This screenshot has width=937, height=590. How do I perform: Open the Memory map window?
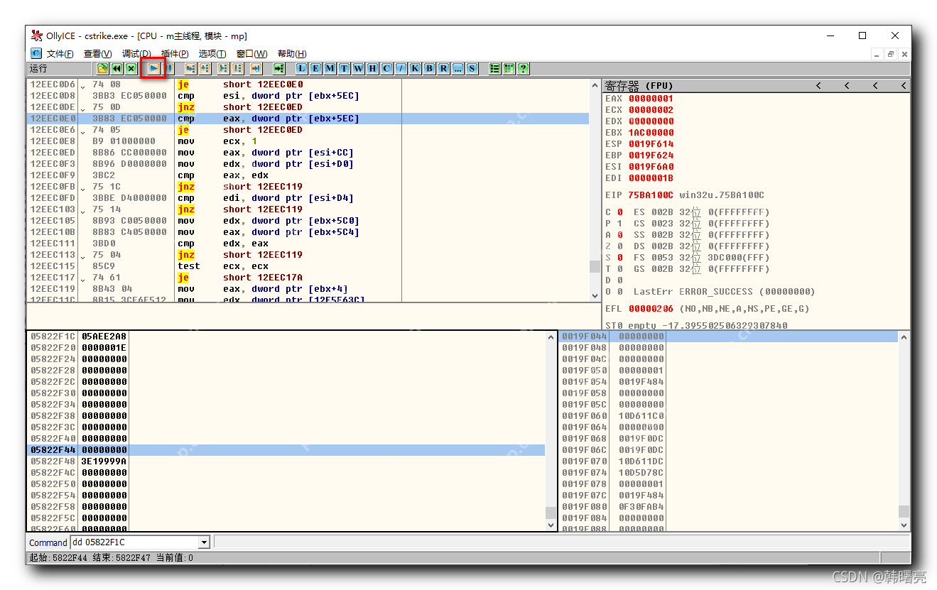328,68
